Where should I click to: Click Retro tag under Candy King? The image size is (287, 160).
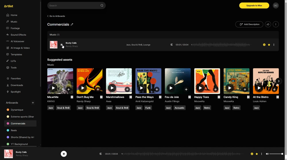click(x=236, y=108)
